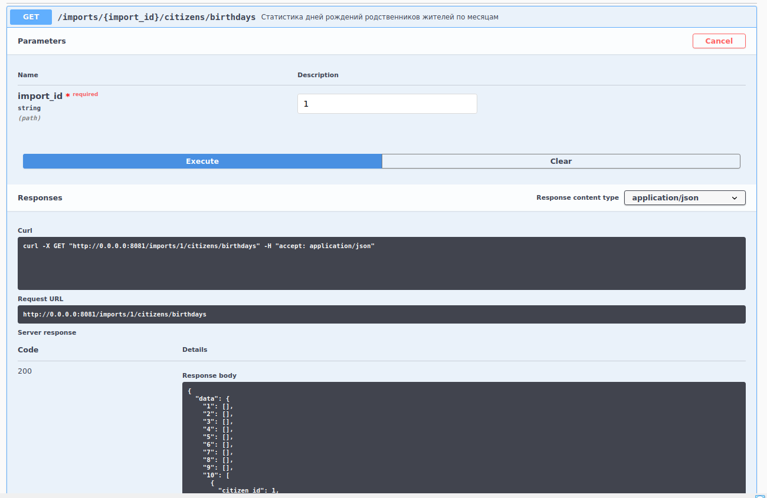767x498 pixels.
Task: Open the Response content type dropdown
Action: 684,198
